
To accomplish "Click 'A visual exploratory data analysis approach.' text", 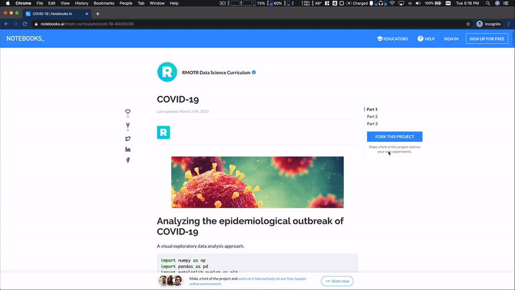I will (x=200, y=246).
